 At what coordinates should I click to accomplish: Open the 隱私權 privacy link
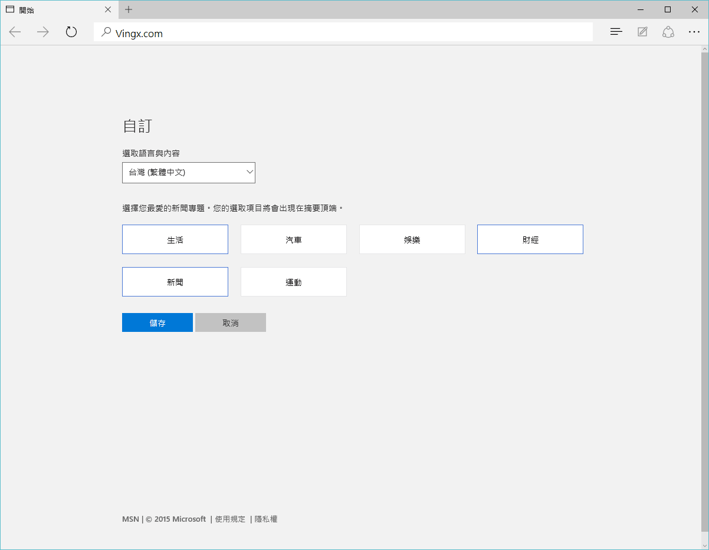[266, 519]
